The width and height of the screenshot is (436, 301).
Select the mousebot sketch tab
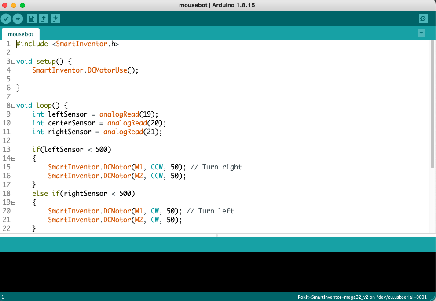tap(20, 34)
